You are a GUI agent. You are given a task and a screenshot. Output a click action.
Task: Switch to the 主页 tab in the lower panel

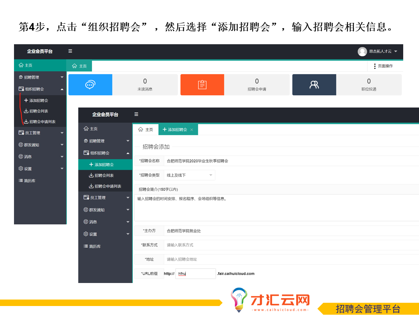pos(146,130)
